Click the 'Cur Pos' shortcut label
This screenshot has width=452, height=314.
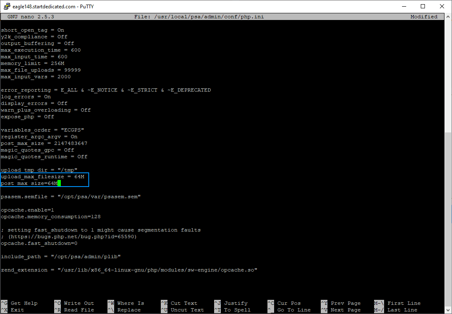(x=289, y=303)
